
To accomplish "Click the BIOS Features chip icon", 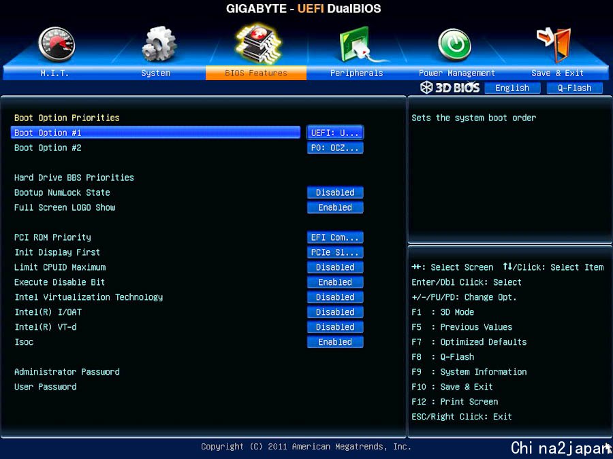I will [x=258, y=44].
